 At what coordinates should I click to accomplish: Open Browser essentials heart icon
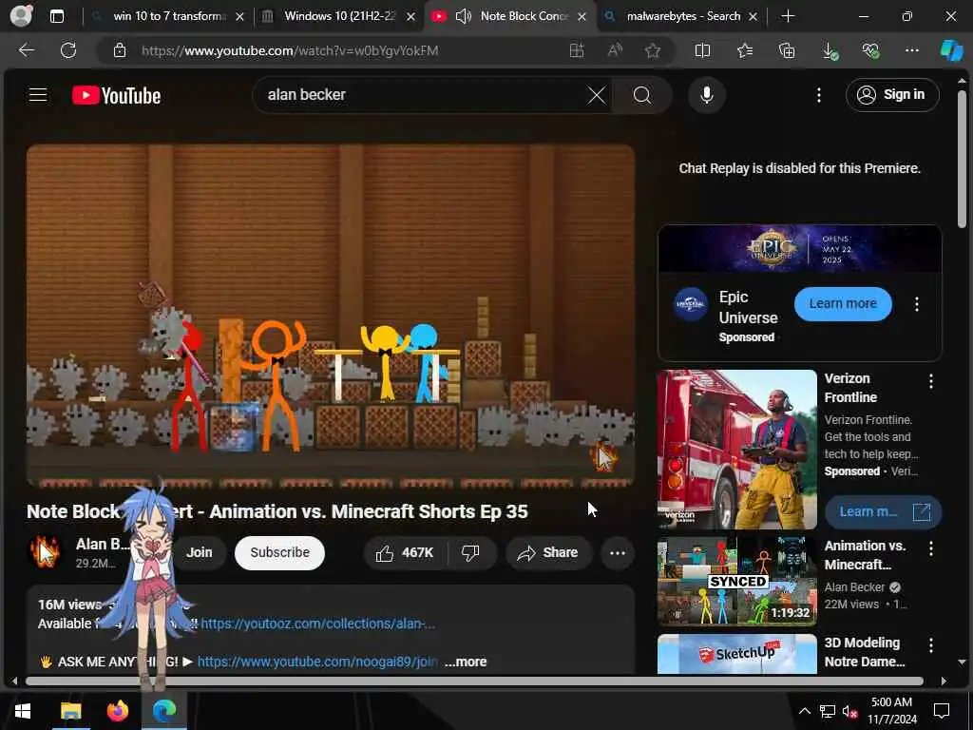pyautogui.click(x=870, y=50)
